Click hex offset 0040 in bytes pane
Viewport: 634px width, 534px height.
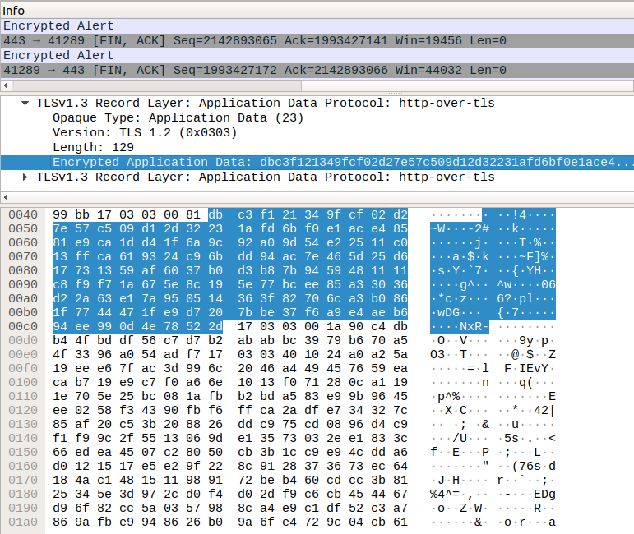point(23,214)
